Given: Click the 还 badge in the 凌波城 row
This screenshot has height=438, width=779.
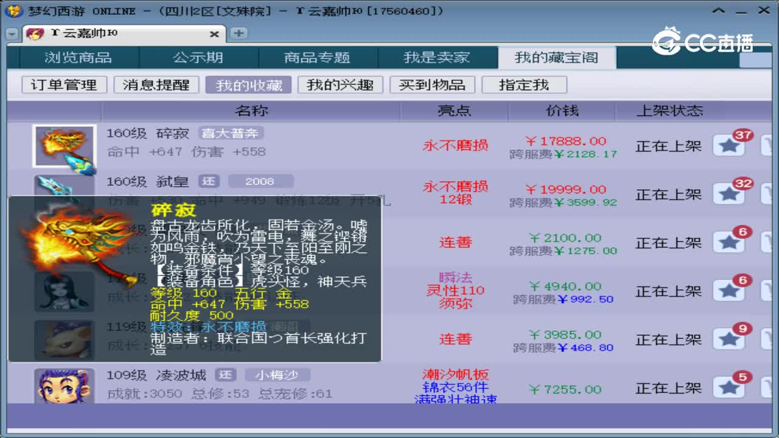Looking at the screenshot, I should click(226, 375).
